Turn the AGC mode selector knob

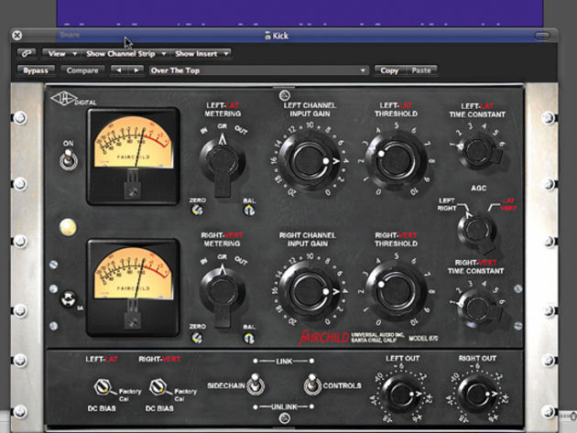point(477,230)
